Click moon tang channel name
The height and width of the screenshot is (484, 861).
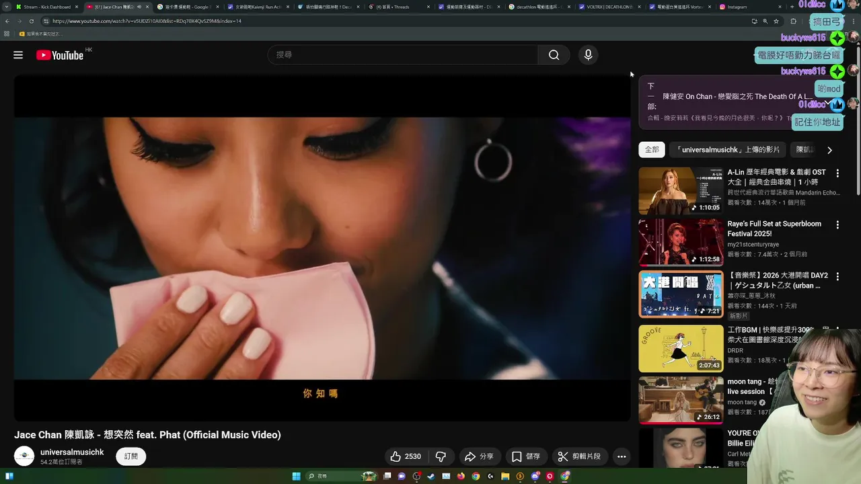[742, 403]
